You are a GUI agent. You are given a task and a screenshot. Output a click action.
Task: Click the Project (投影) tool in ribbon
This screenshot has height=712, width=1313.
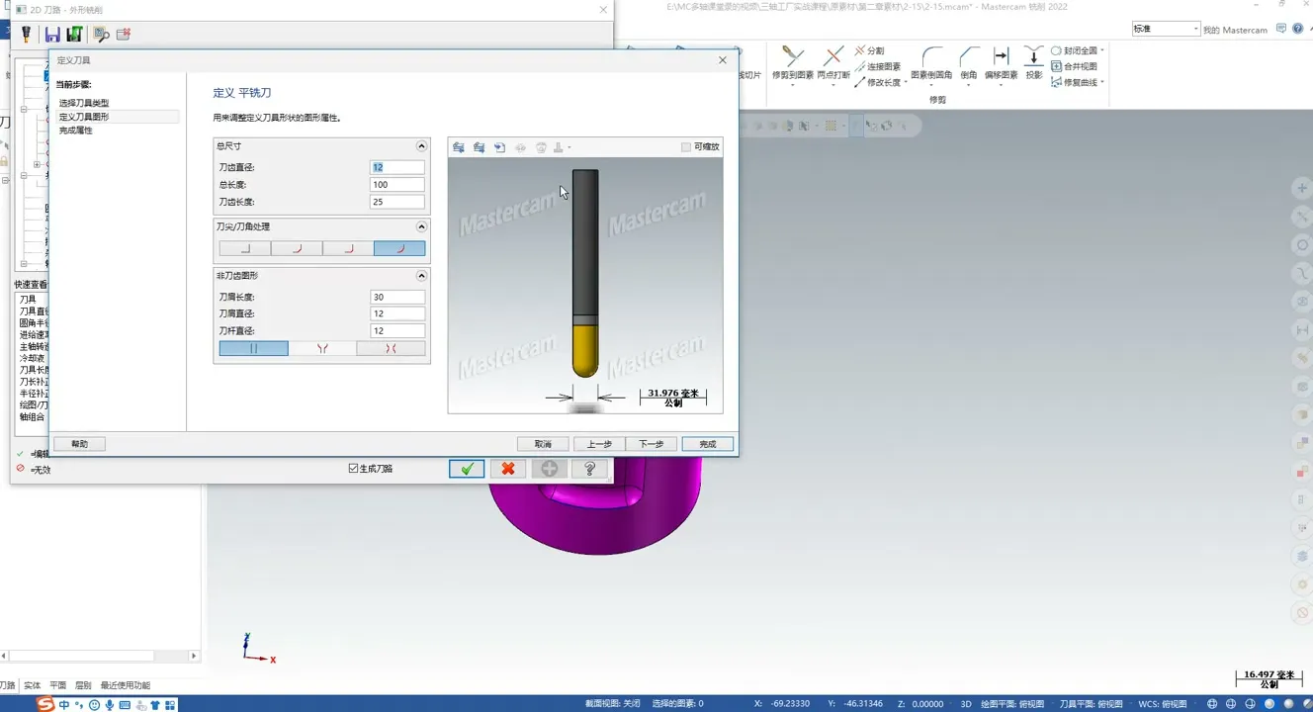point(1033,62)
